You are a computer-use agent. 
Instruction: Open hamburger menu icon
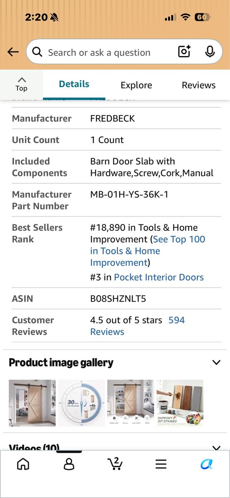[161, 464]
